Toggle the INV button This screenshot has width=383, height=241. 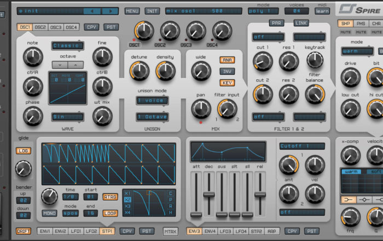point(227,71)
